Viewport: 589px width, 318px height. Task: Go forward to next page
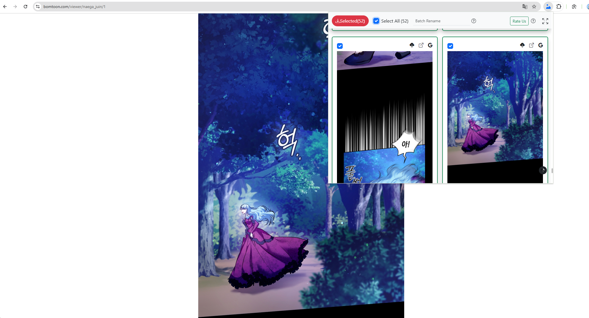(x=15, y=7)
